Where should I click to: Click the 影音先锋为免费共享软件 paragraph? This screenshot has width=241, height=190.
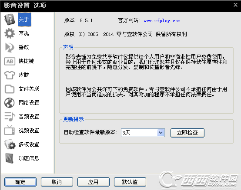[x=146, y=62]
